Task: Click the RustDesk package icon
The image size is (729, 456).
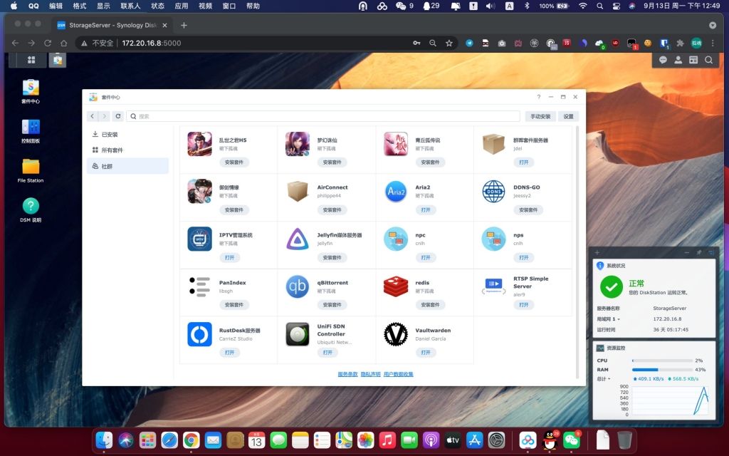Action: coord(199,334)
